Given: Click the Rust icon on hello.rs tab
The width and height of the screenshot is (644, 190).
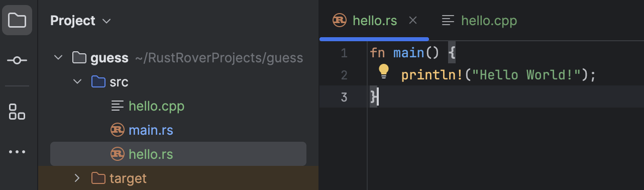Looking at the screenshot, I should pyautogui.click(x=340, y=20).
